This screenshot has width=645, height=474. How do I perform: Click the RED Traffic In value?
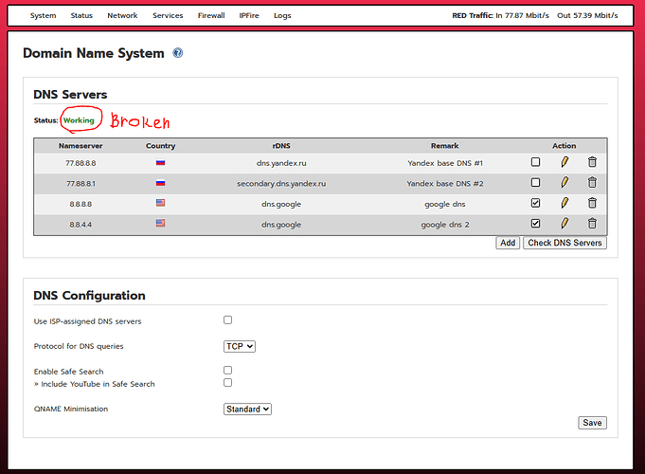click(x=523, y=16)
